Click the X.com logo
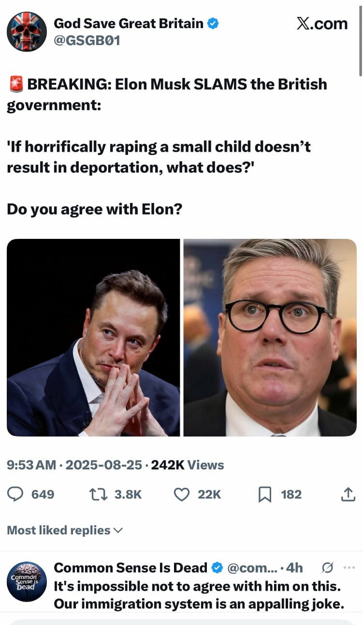The image size is (363, 625). 322,24
